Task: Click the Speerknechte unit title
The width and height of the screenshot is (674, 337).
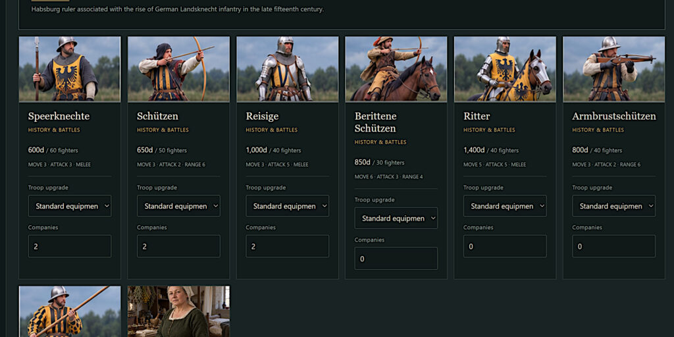Action: 59,116
